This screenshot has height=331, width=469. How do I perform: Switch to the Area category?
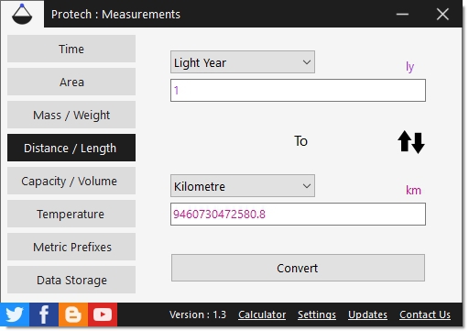pos(71,82)
